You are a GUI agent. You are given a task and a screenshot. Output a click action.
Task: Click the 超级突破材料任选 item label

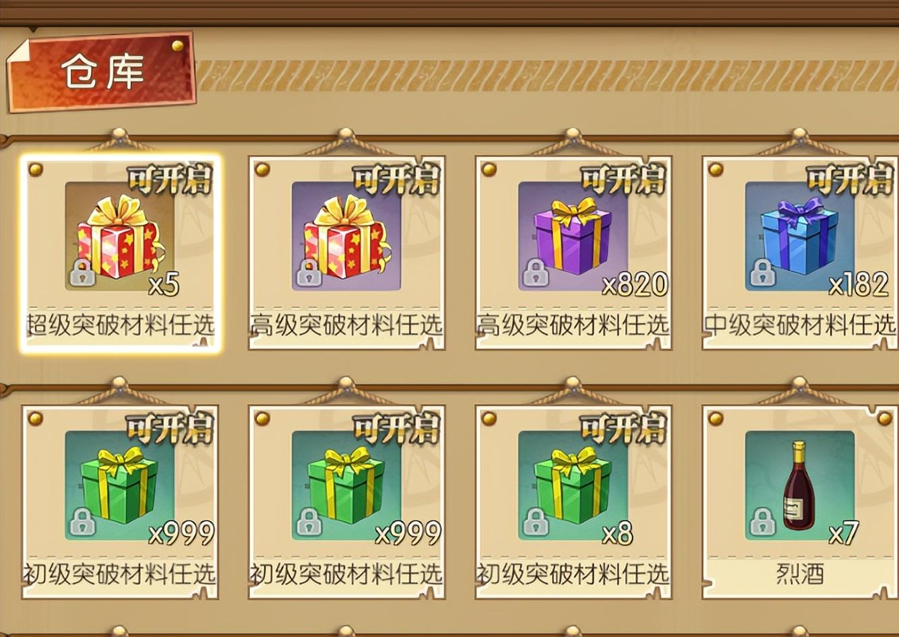[120, 326]
